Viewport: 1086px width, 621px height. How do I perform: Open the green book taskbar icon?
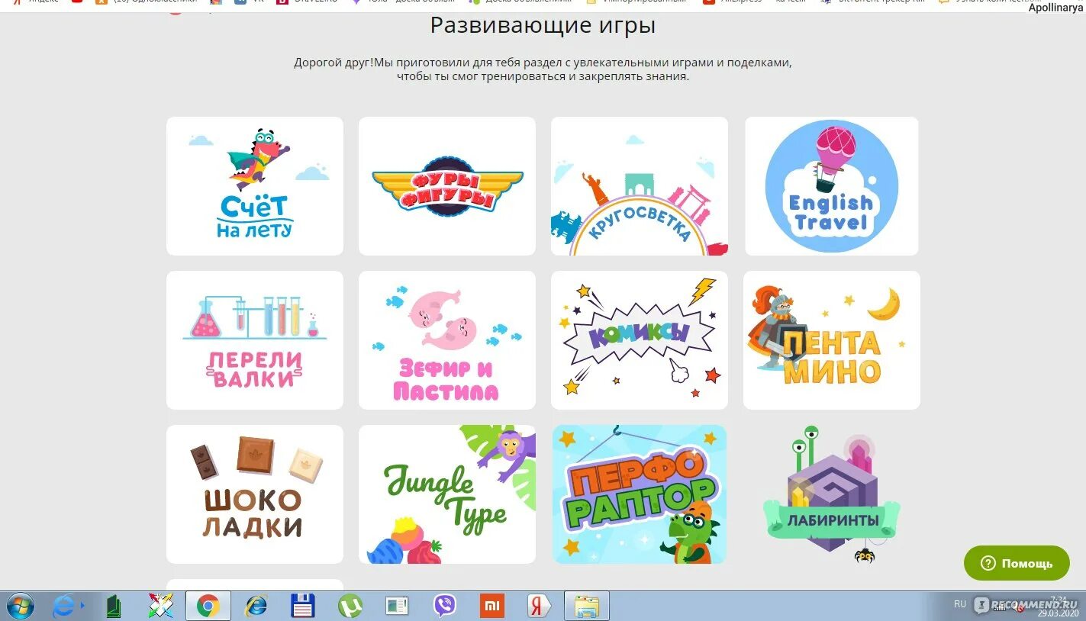pos(114,607)
